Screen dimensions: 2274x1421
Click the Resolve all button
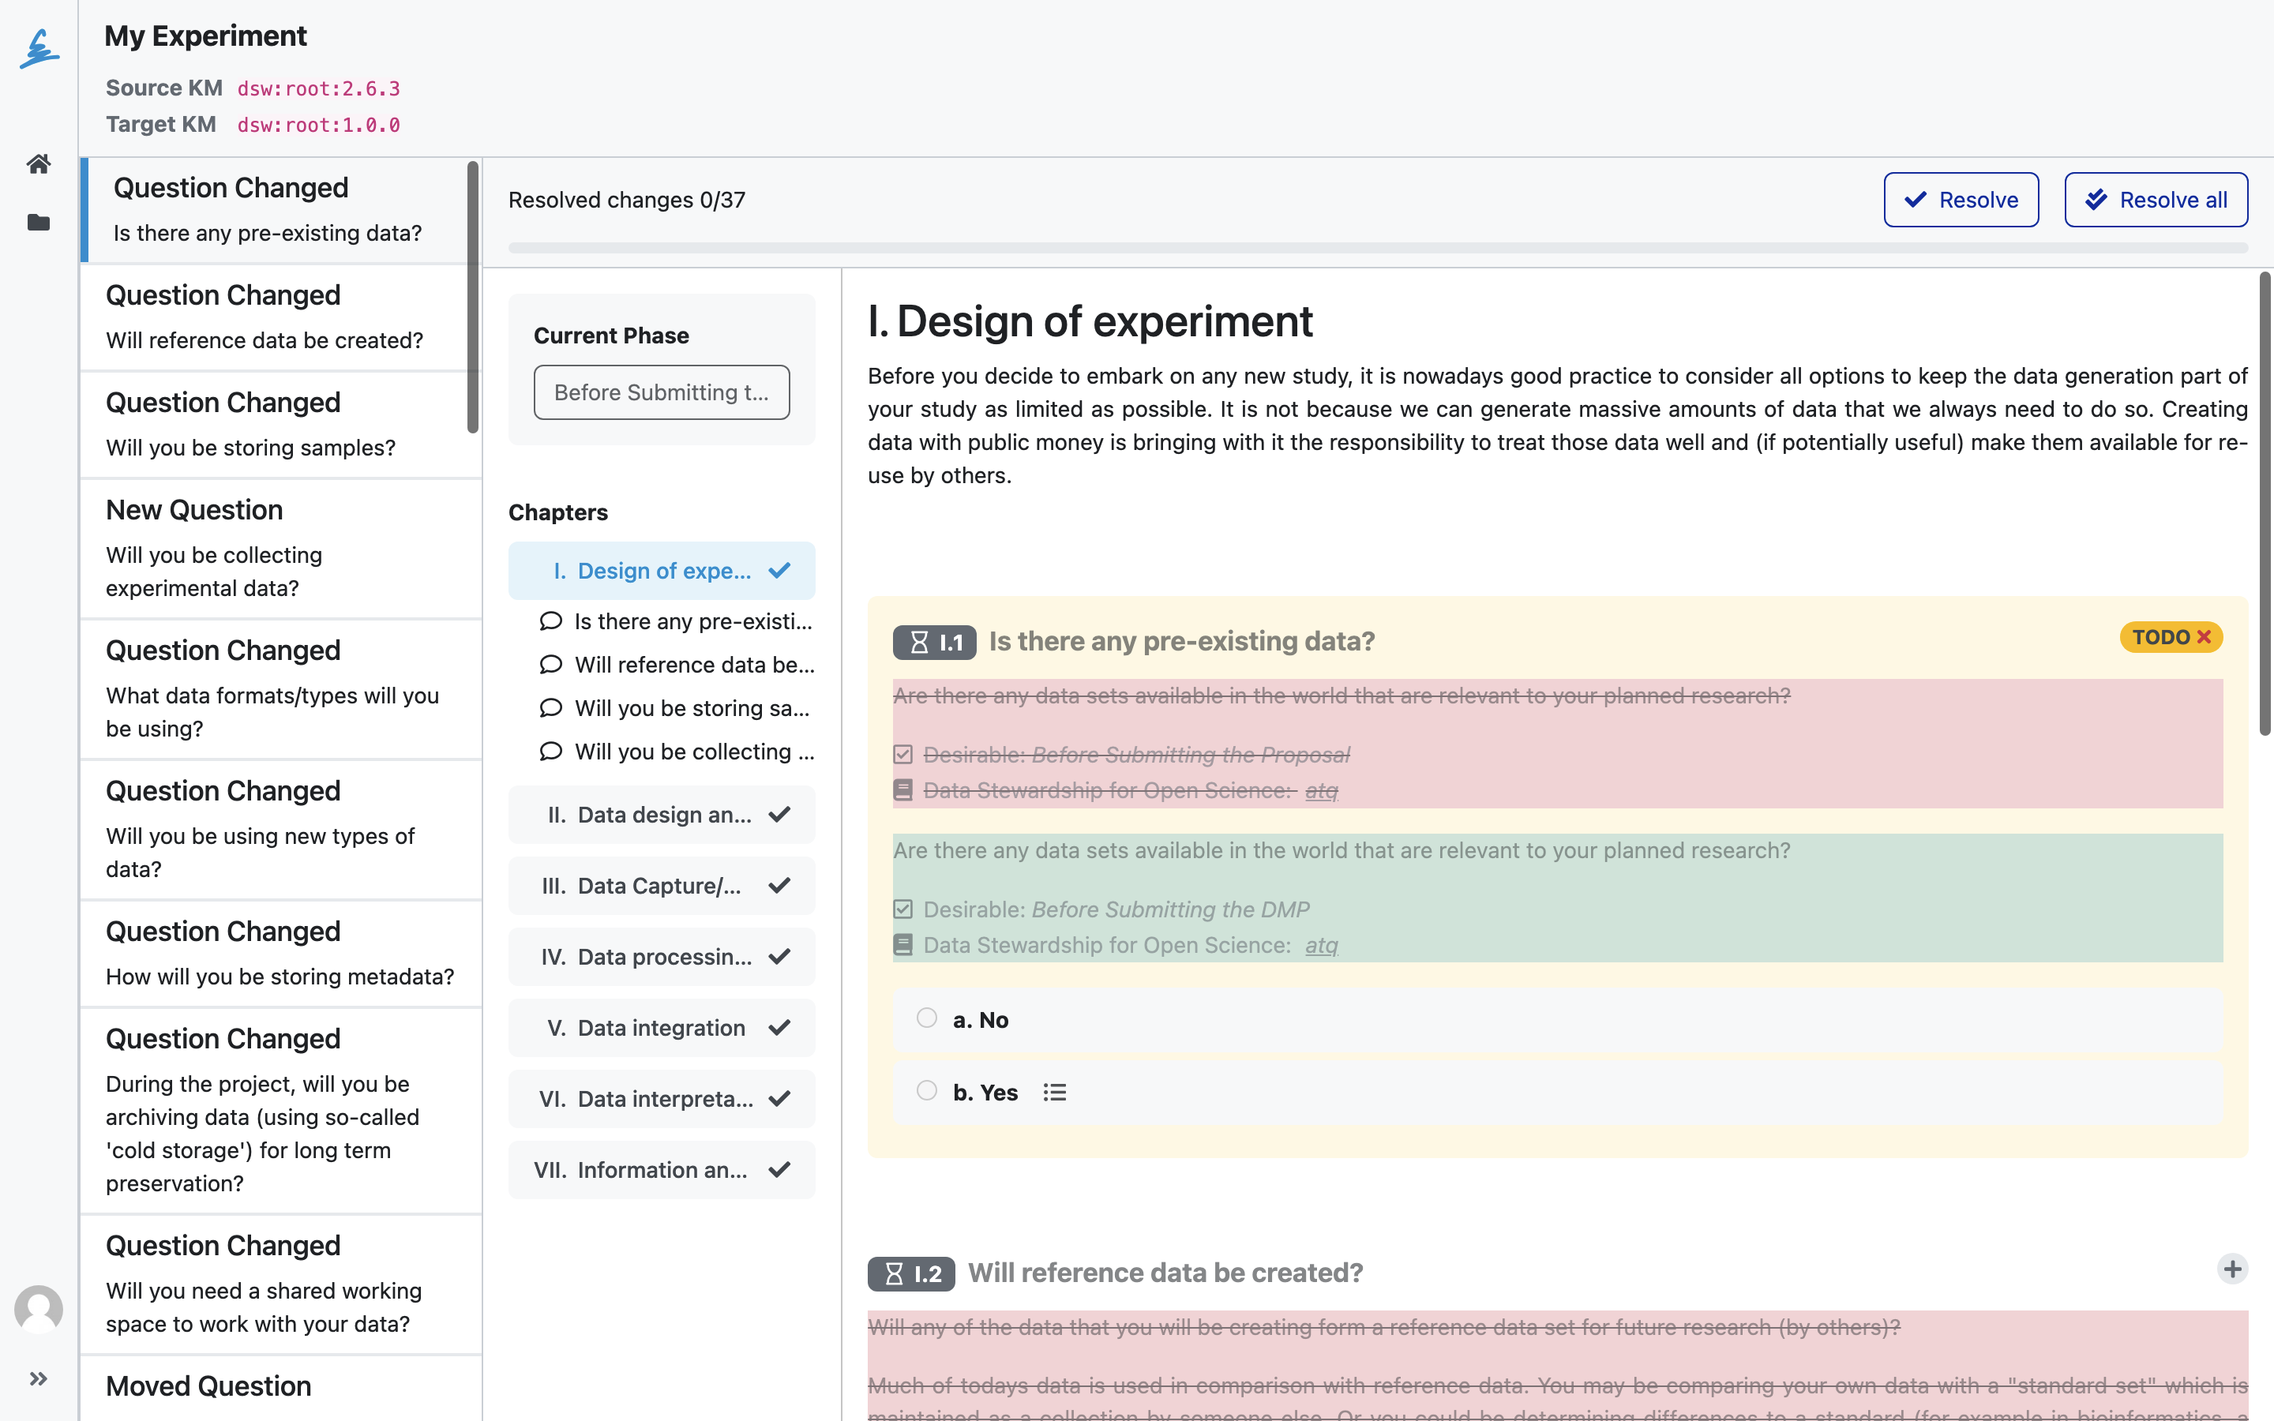(2156, 199)
